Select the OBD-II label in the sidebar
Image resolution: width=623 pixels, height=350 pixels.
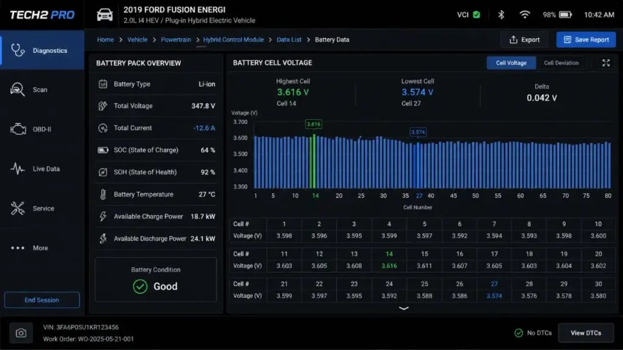click(x=42, y=129)
